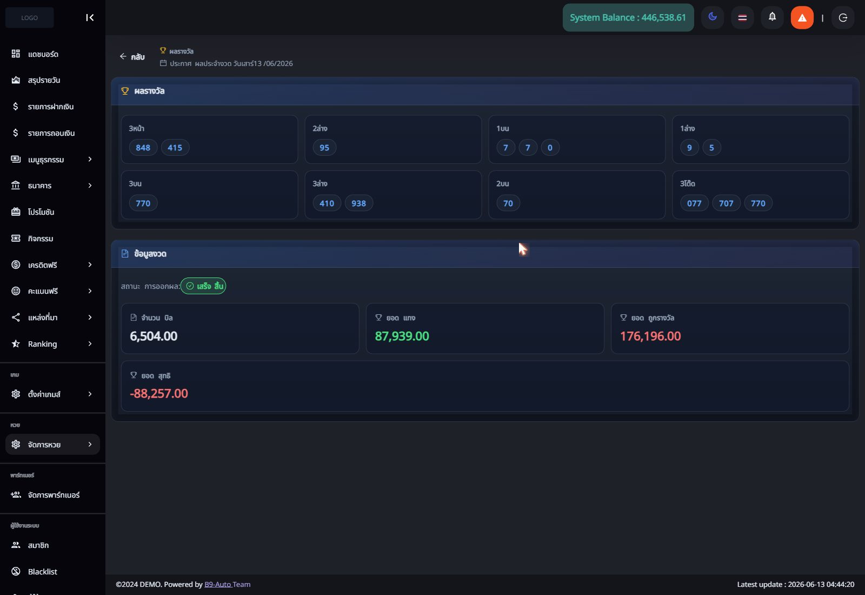Open the กิจกรรม menu item
The image size is (865, 595).
point(52,239)
